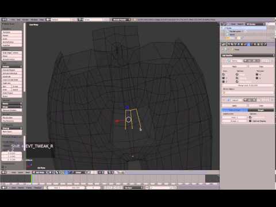Image resolution: width=276 pixels, height=207 pixels.
Task: Toggle the Mirror Y axis checkbox
Action: pos(224,78)
